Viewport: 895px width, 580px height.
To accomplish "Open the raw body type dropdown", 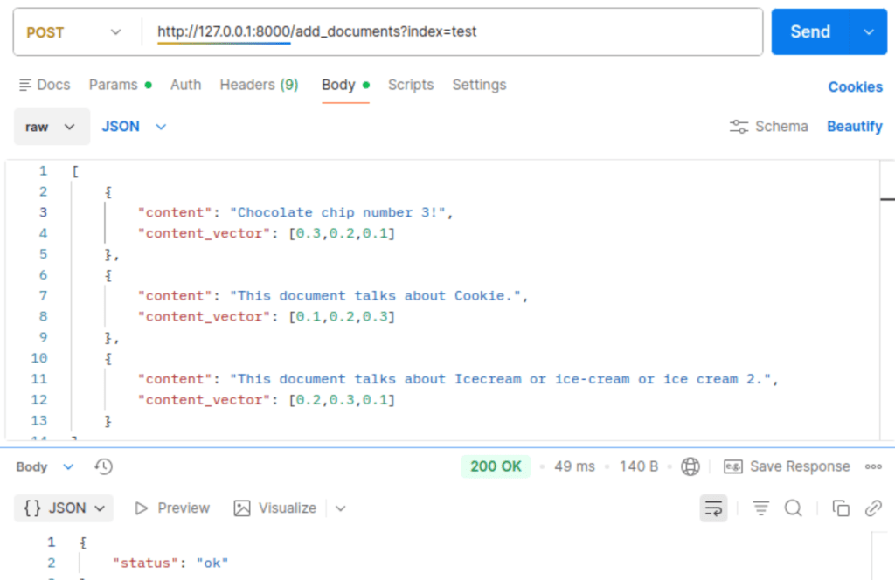I will (x=52, y=127).
